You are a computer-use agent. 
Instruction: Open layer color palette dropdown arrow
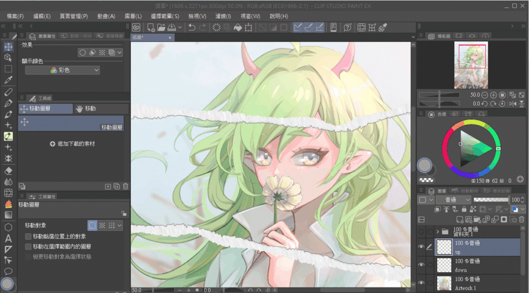(431, 200)
